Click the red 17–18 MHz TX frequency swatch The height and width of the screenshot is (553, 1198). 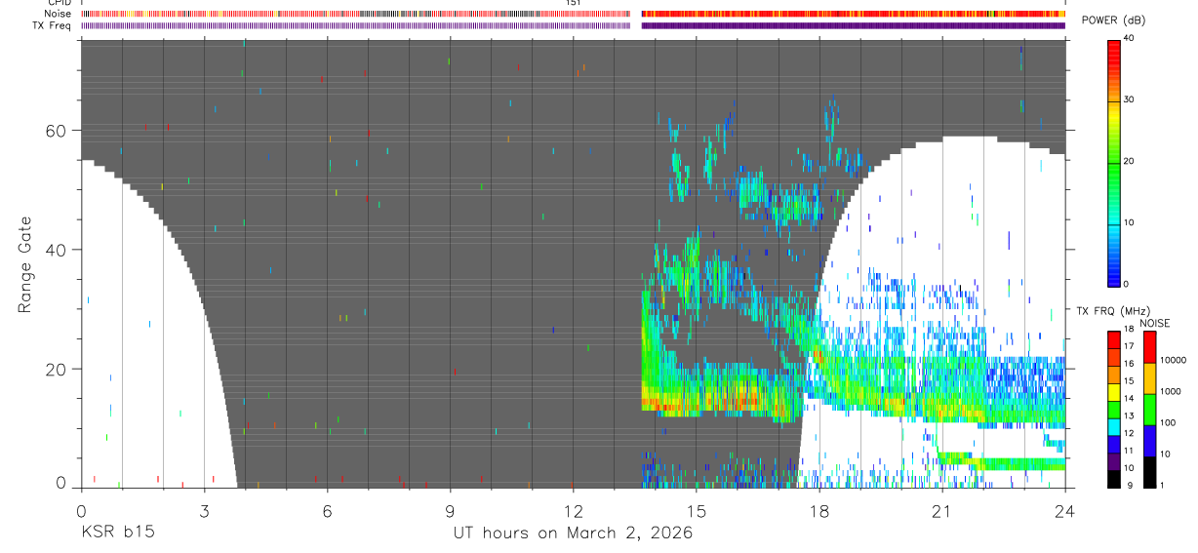pyautogui.click(x=1114, y=340)
